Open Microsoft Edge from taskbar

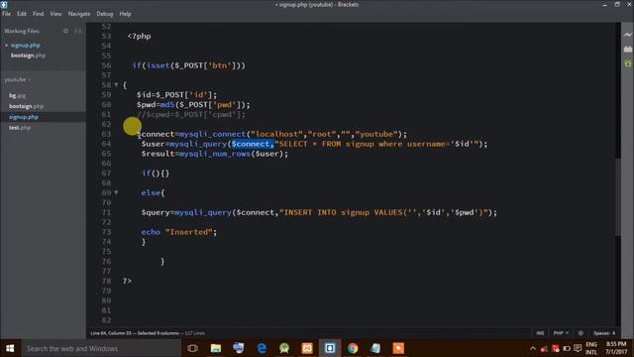[x=262, y=348]
